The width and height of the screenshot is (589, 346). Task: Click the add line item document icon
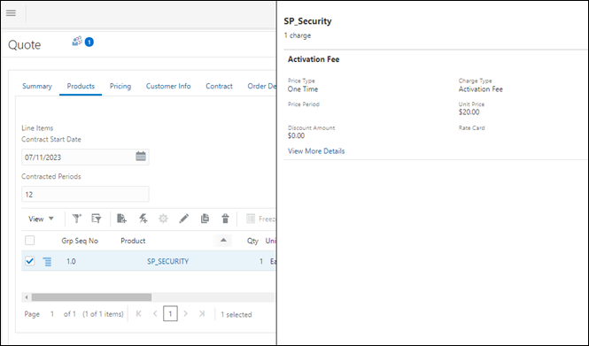click(x=121, y=219)
